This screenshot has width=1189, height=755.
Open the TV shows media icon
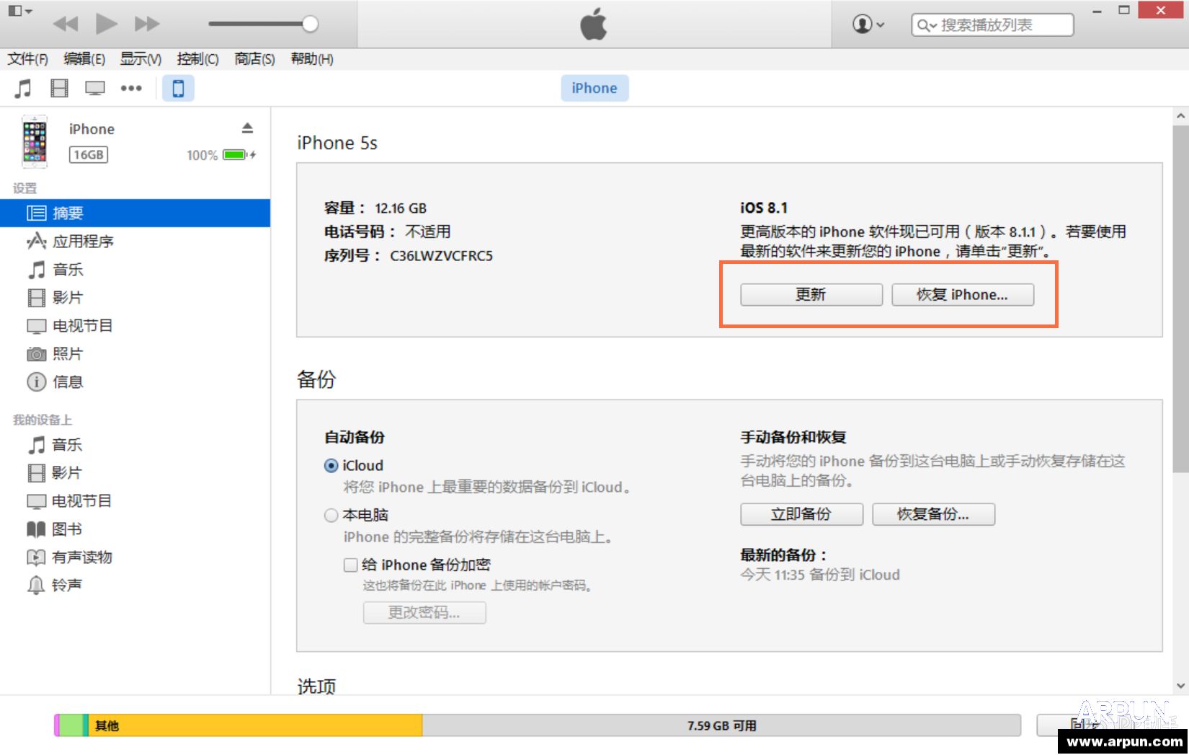(x=94, y=88)
